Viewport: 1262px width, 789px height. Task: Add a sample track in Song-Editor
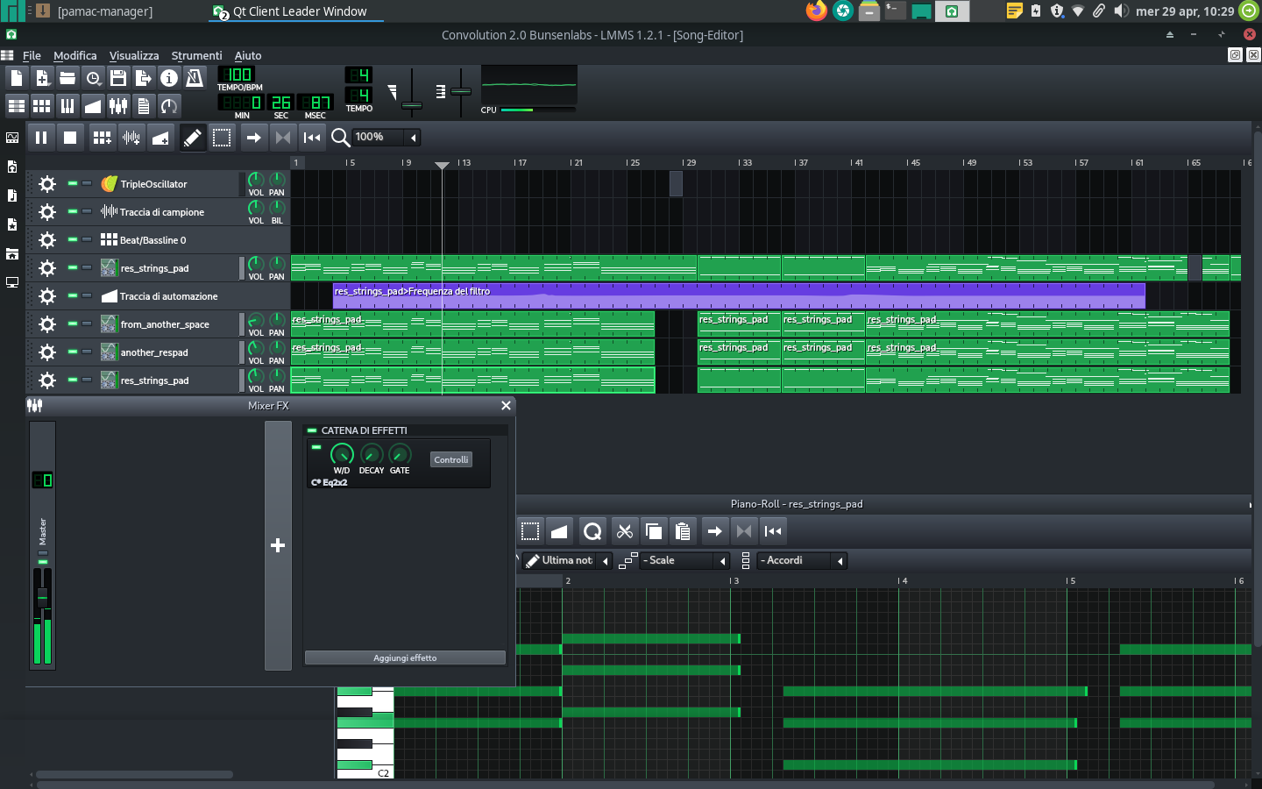click(x=131, y=138)
